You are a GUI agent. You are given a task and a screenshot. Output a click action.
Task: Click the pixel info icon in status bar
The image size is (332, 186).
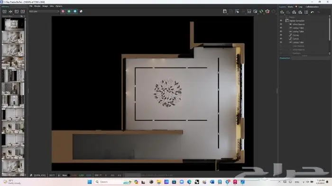31,175
